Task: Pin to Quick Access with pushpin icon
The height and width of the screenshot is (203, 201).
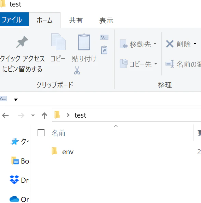Action: [22, 42]
